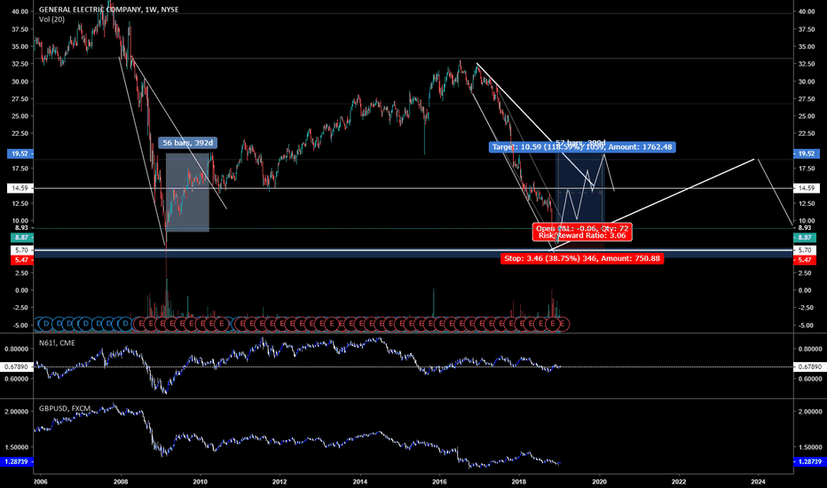Click the 5.70 price label on left axis
Viewport: 827px width, 488px height.
[21, 250]
